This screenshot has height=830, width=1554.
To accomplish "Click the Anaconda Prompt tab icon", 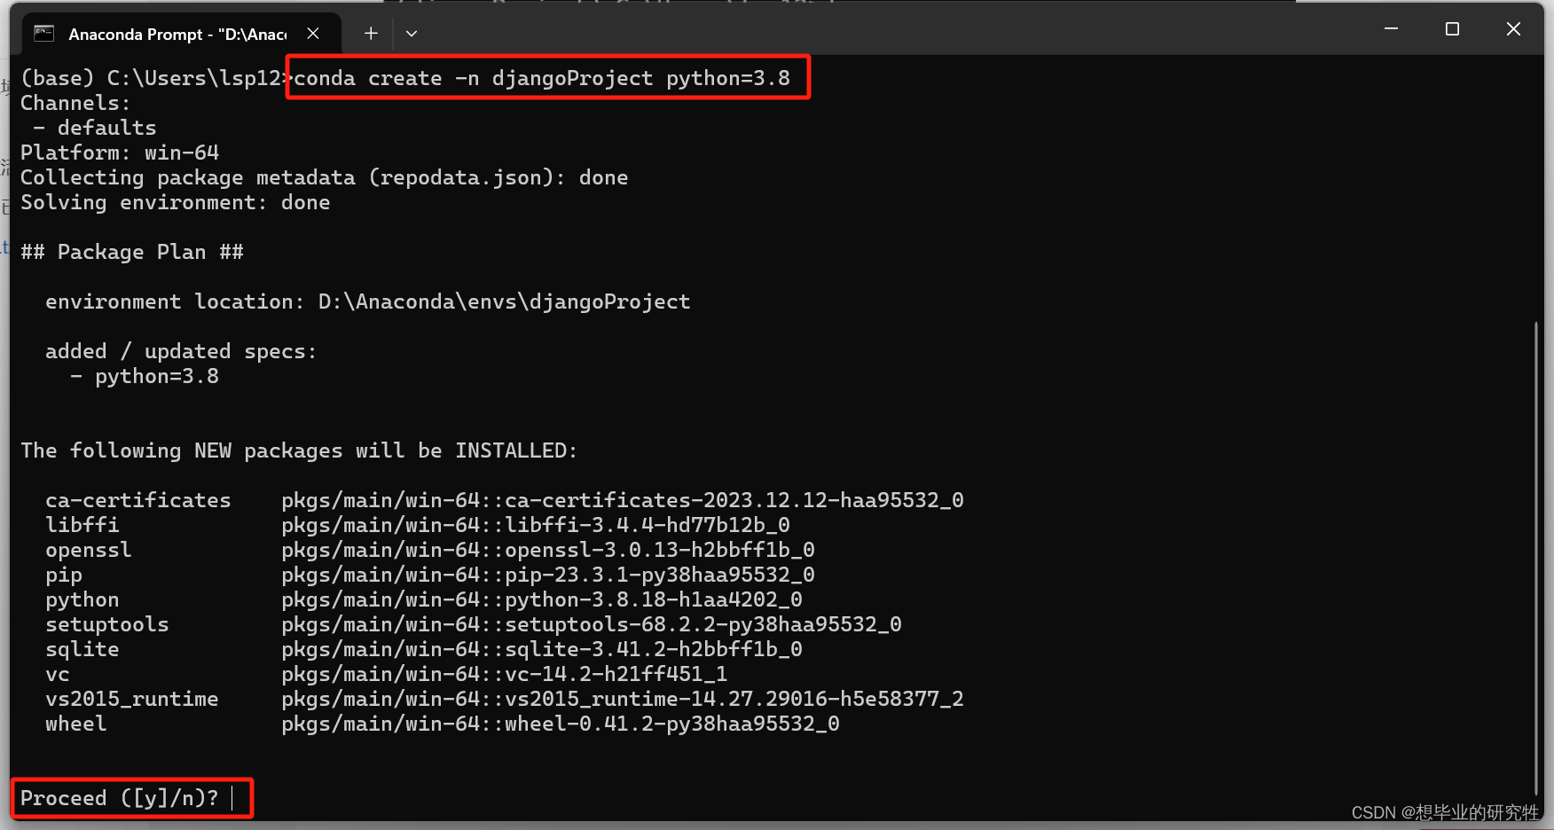I will pos(42,34).
